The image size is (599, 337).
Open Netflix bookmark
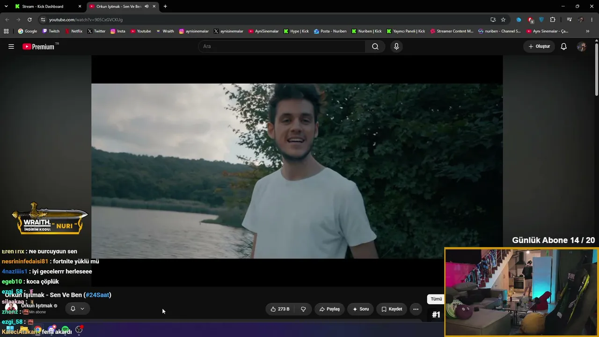73,31
